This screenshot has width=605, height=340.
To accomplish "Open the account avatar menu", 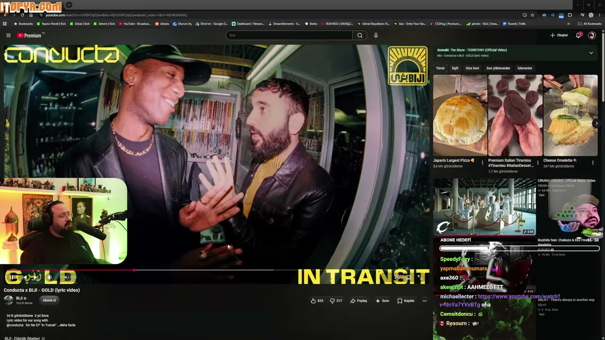I will [x=592, y=35].
